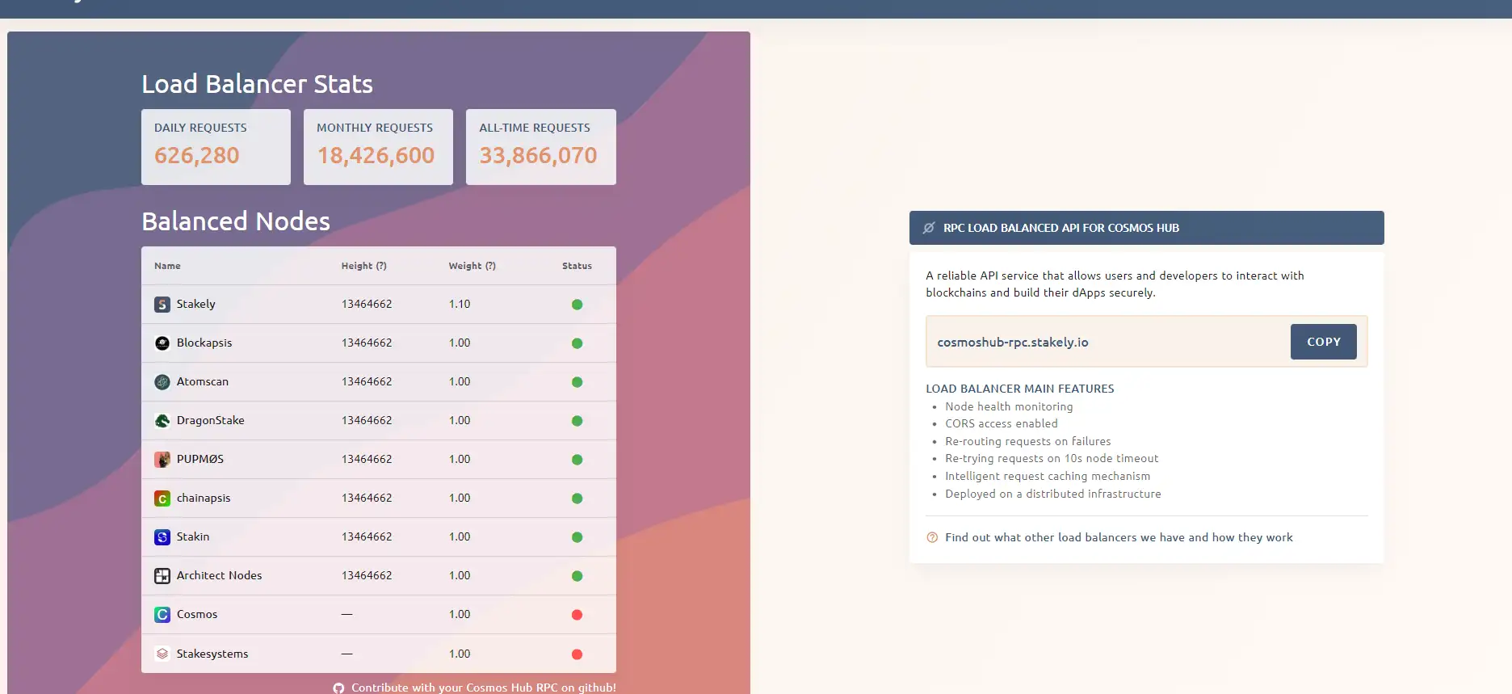Click the PUPMØS node avatar icon
The height and width of the screenshot is (694, 1512).
tap(162, 460)
